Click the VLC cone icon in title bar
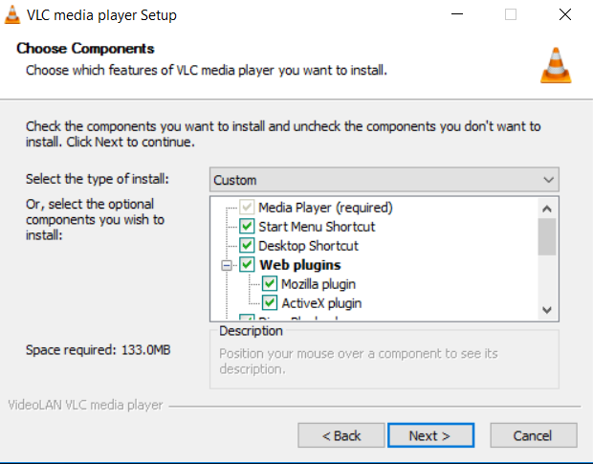This screenshot has width=593, height=464. tap(14, 15)
